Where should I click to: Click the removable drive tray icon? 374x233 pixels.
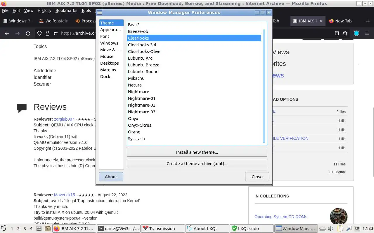[322, 229]
